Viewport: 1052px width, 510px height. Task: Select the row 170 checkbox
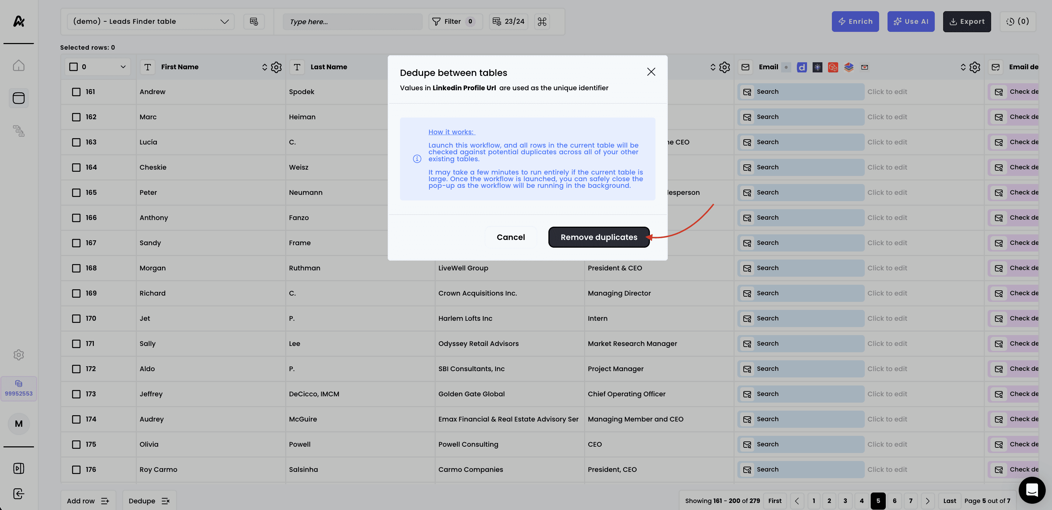[76, 319]
